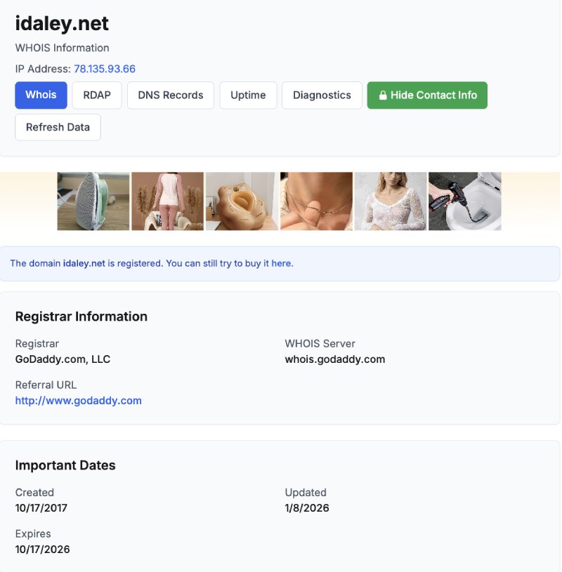
Task: Open the drill and toilet thumbnail
Action: click(464, 201)
